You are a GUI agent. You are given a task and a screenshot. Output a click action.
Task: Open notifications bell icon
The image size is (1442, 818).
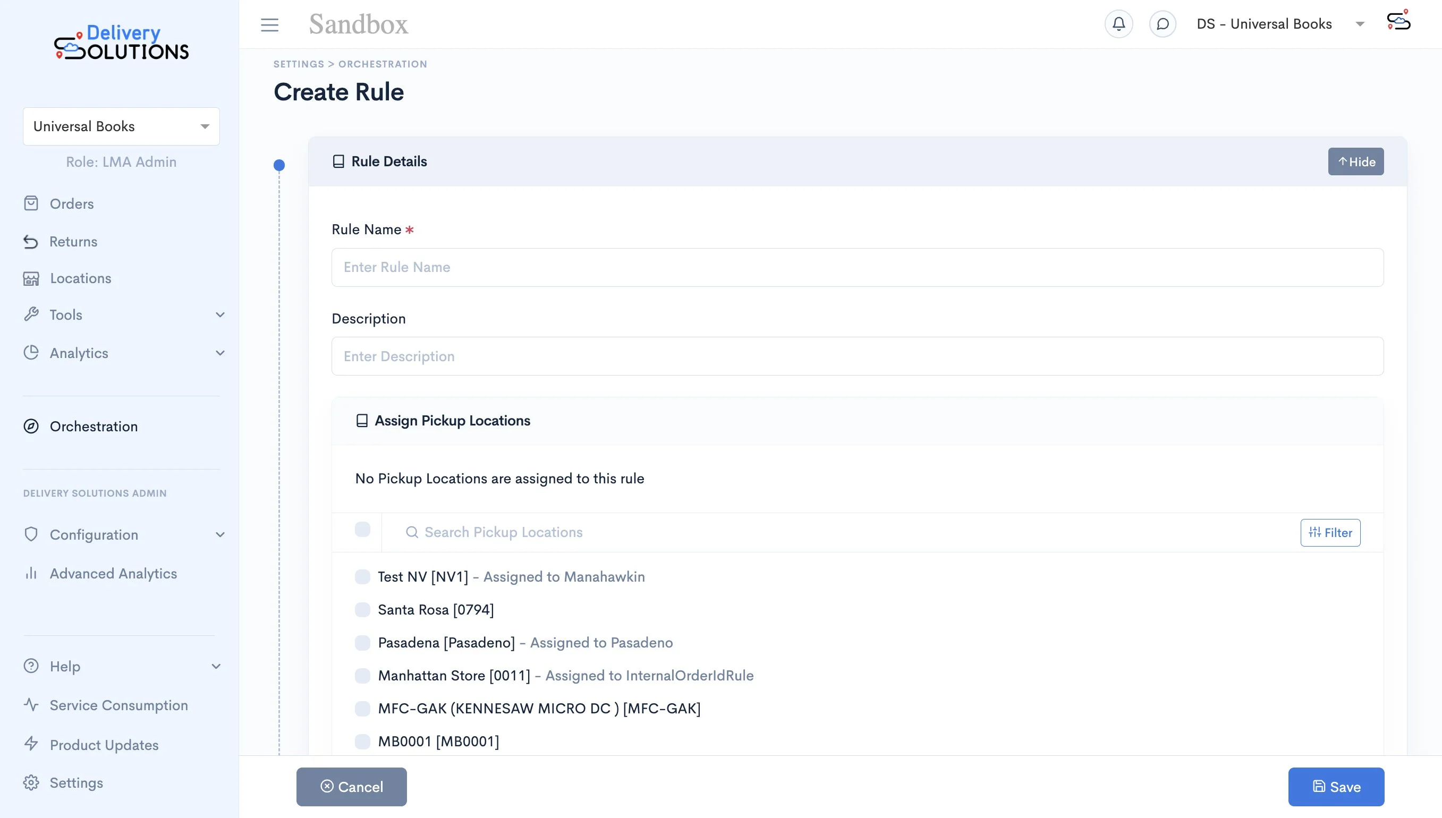pyautogui.click(x=1118, y=24)
